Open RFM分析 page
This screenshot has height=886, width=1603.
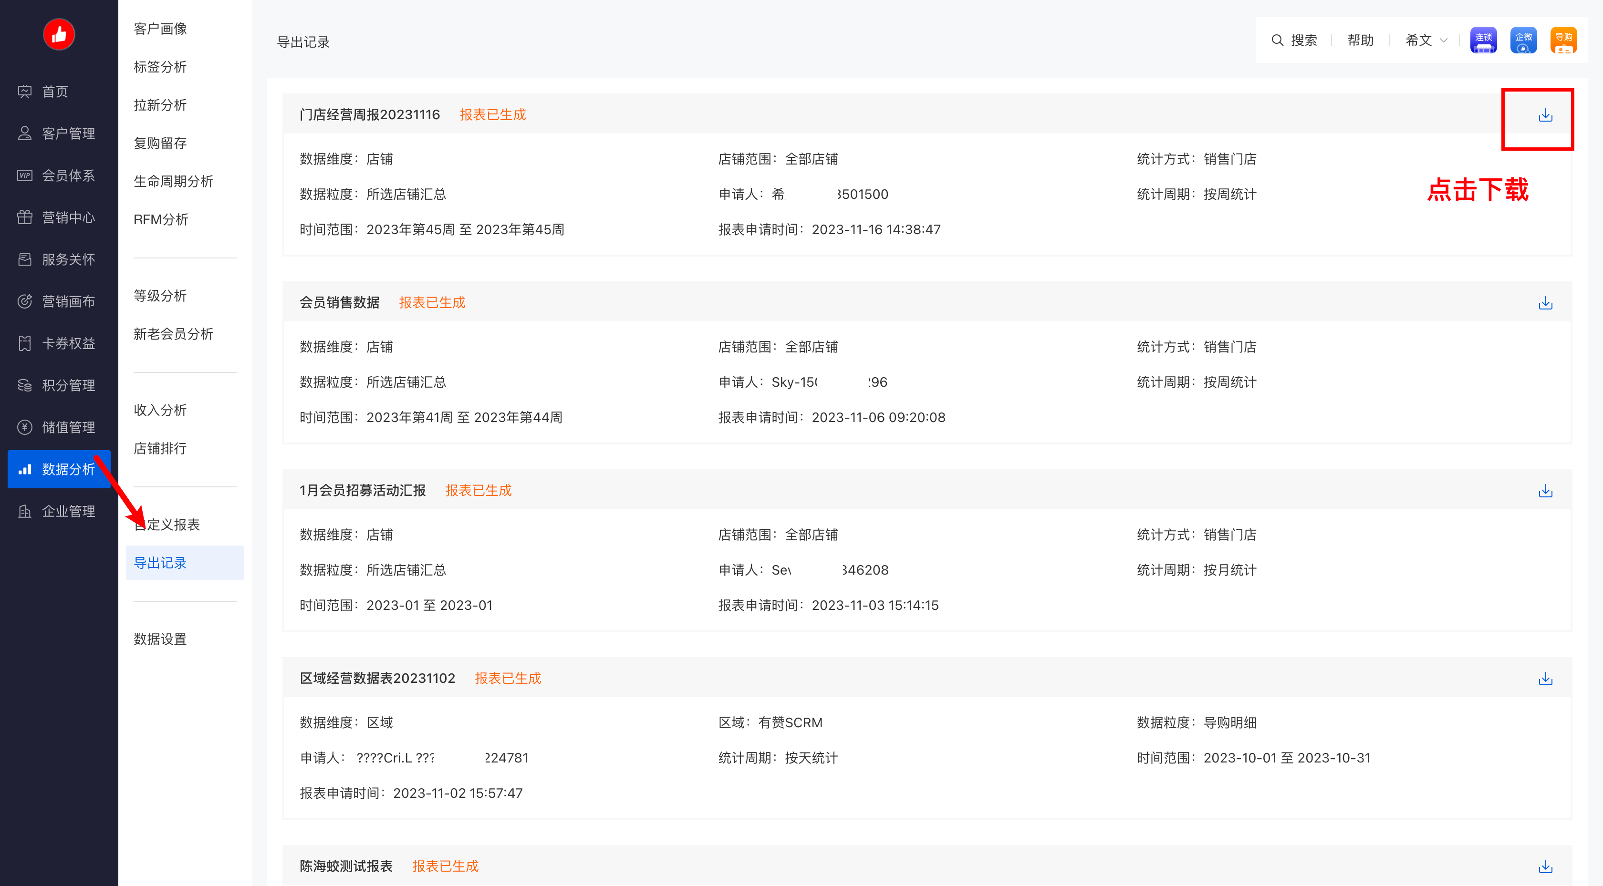[161, 219]
